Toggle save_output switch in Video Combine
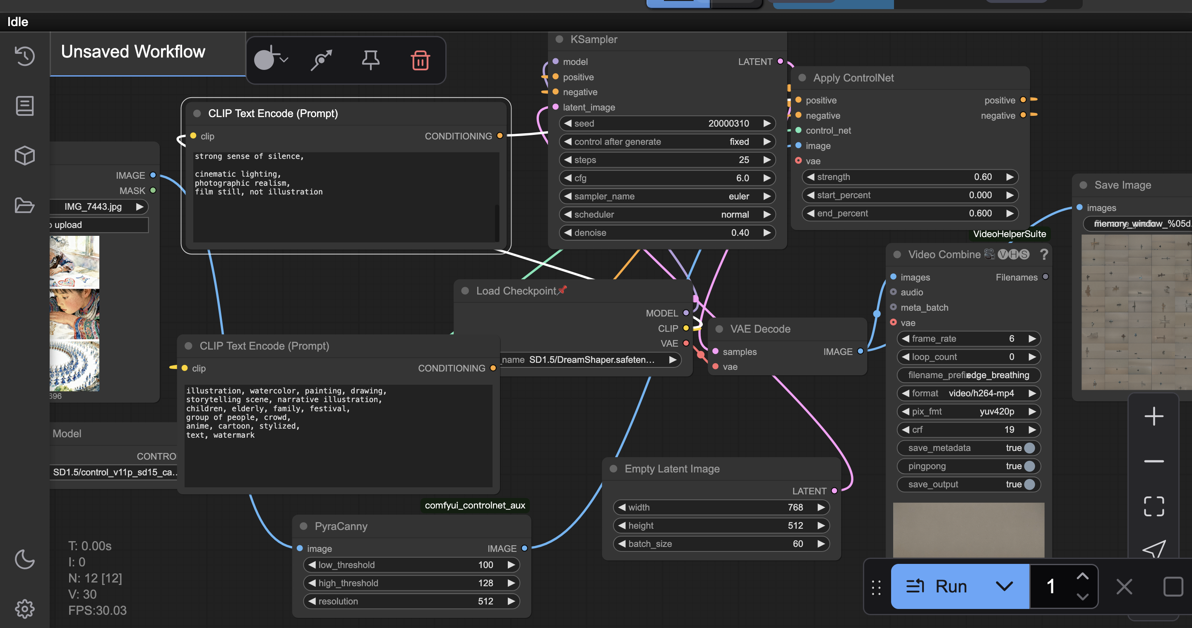This screenshot has height=628, width=1192. pos(1029,484)
